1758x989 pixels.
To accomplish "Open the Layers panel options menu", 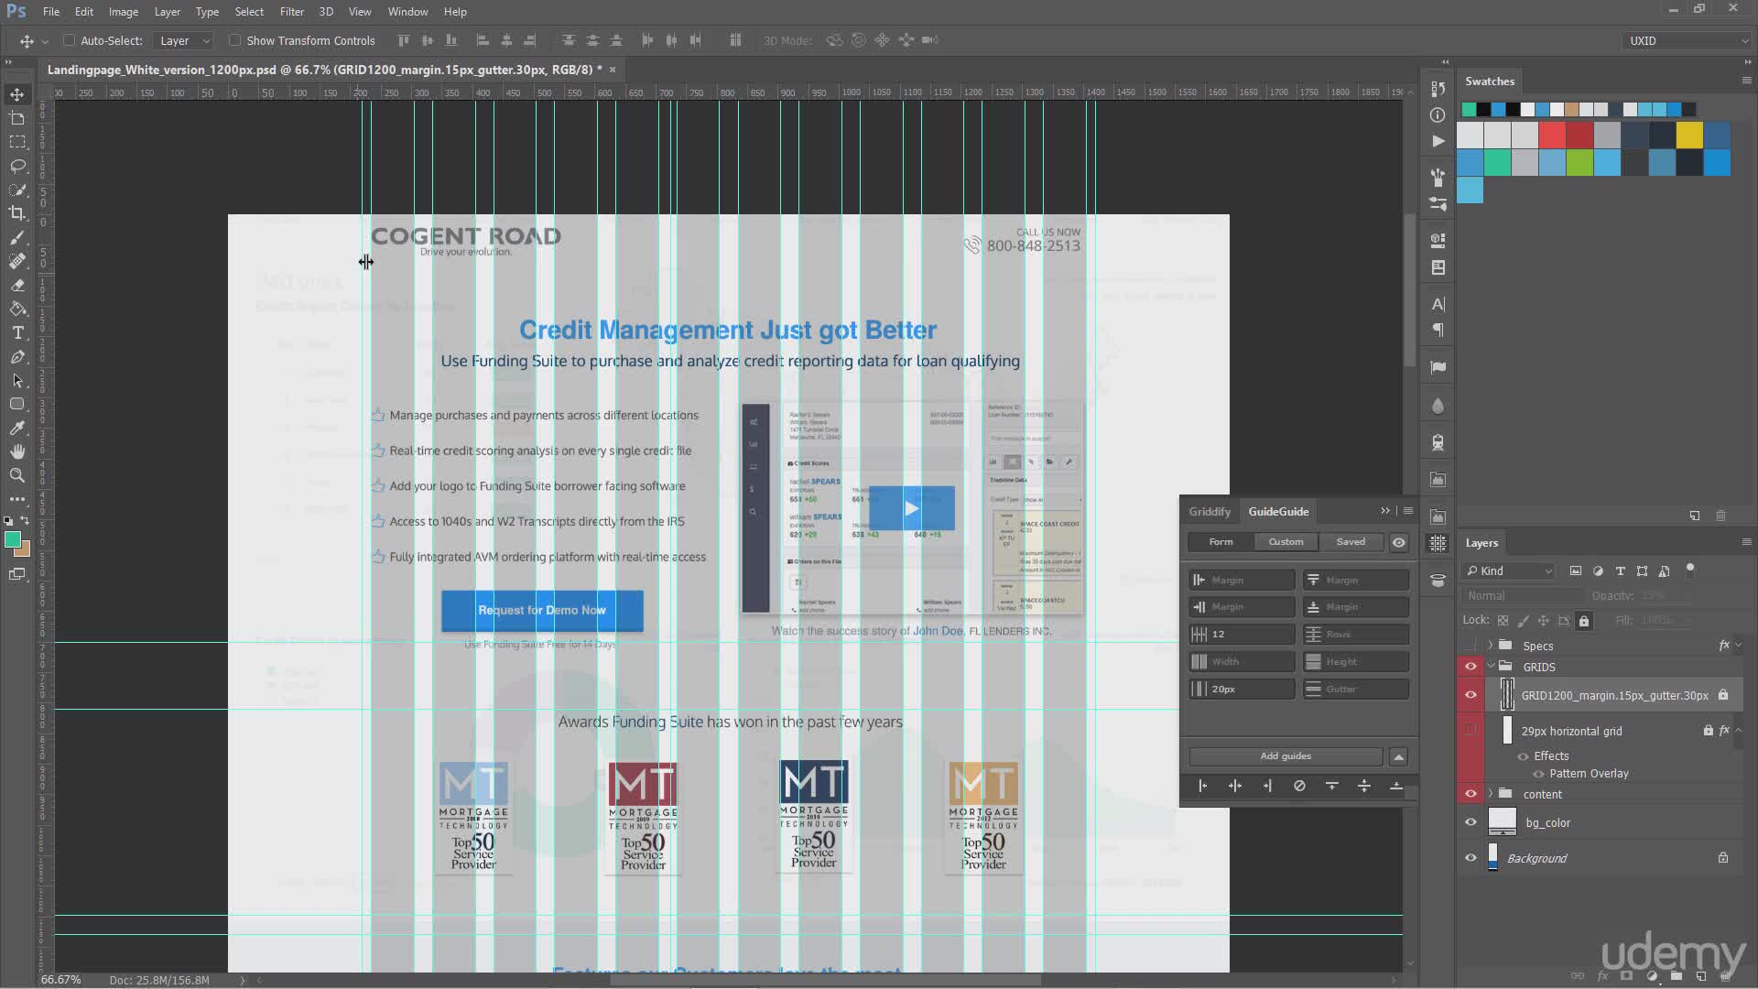I will coord(1745,542).
